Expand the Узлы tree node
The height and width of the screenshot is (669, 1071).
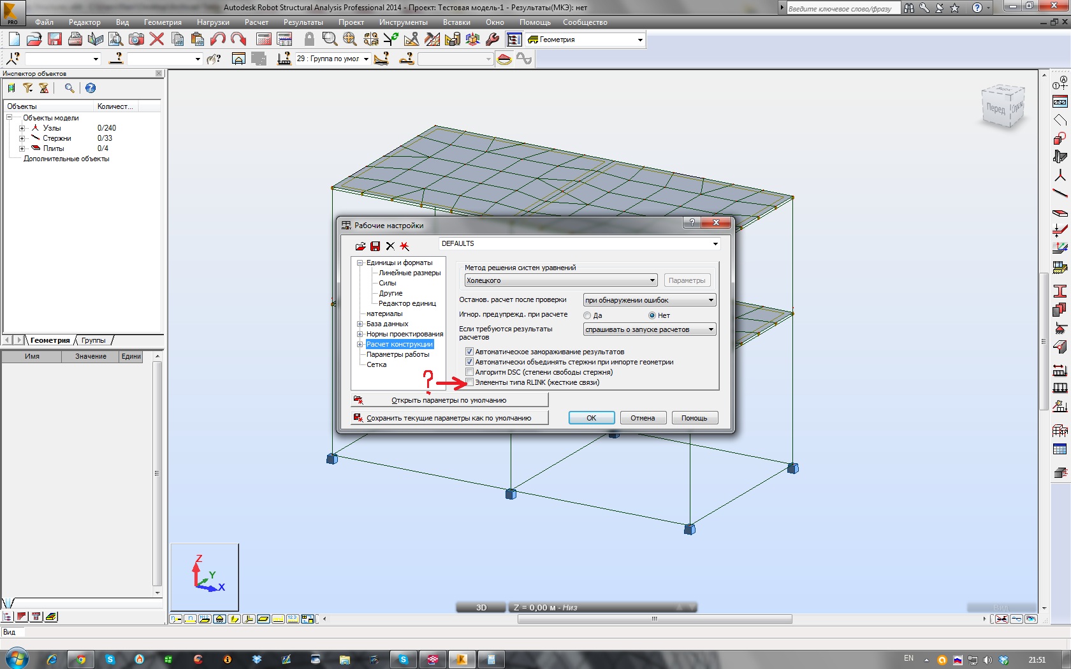tap(22, 128)
